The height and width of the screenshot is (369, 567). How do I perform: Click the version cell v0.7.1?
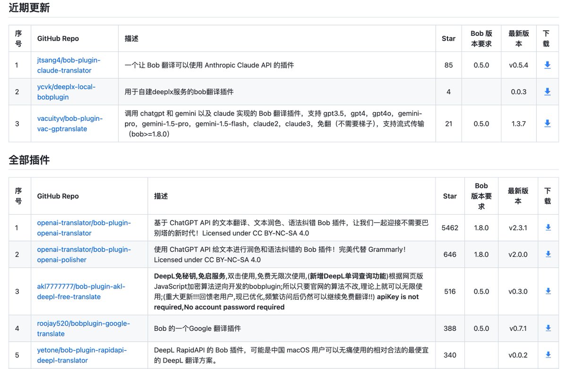pyautogui.click(x=518, y=328)
